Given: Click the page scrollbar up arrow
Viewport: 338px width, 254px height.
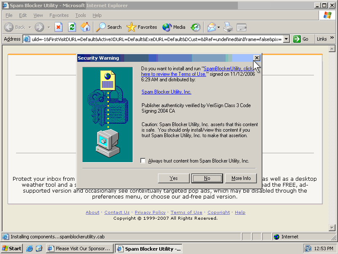Looking at the screenshot, I should (332, 49).
